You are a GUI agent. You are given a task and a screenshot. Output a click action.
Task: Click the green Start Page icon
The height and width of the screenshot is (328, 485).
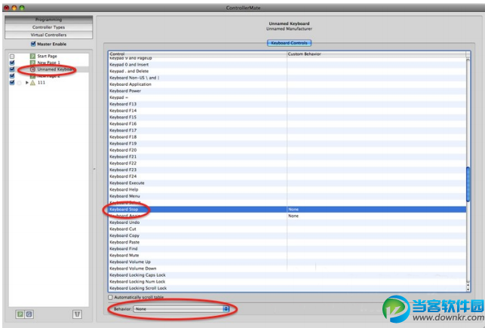coord(32,57)
